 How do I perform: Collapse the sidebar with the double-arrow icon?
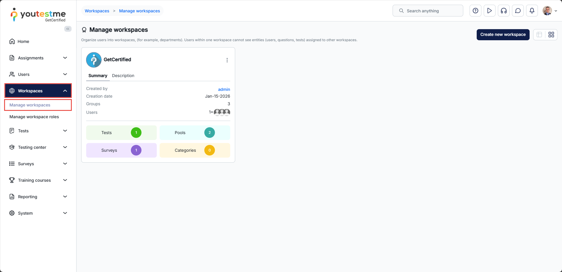(x=68, y=29)
